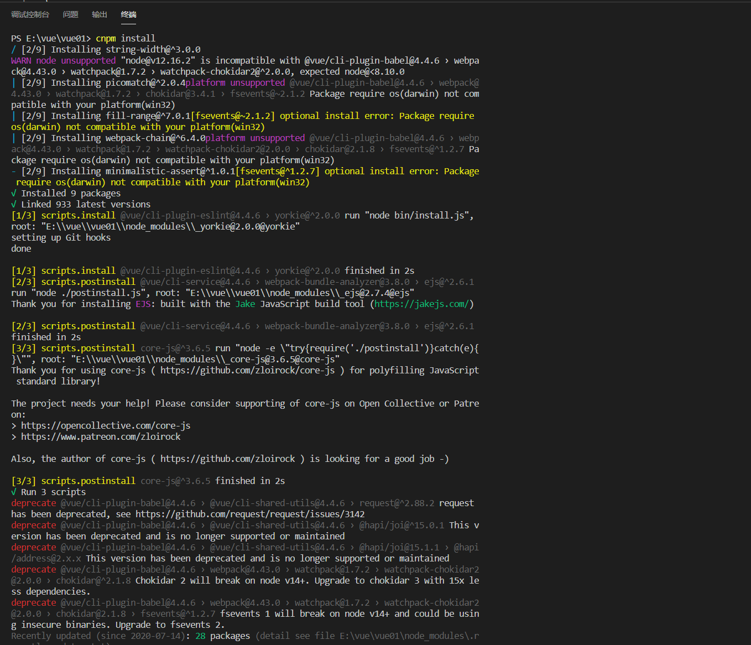Viewport: 751px width, 645px height.
Task: Open the patreon.com/zloirock link
Action: click(x=101, y=436)
